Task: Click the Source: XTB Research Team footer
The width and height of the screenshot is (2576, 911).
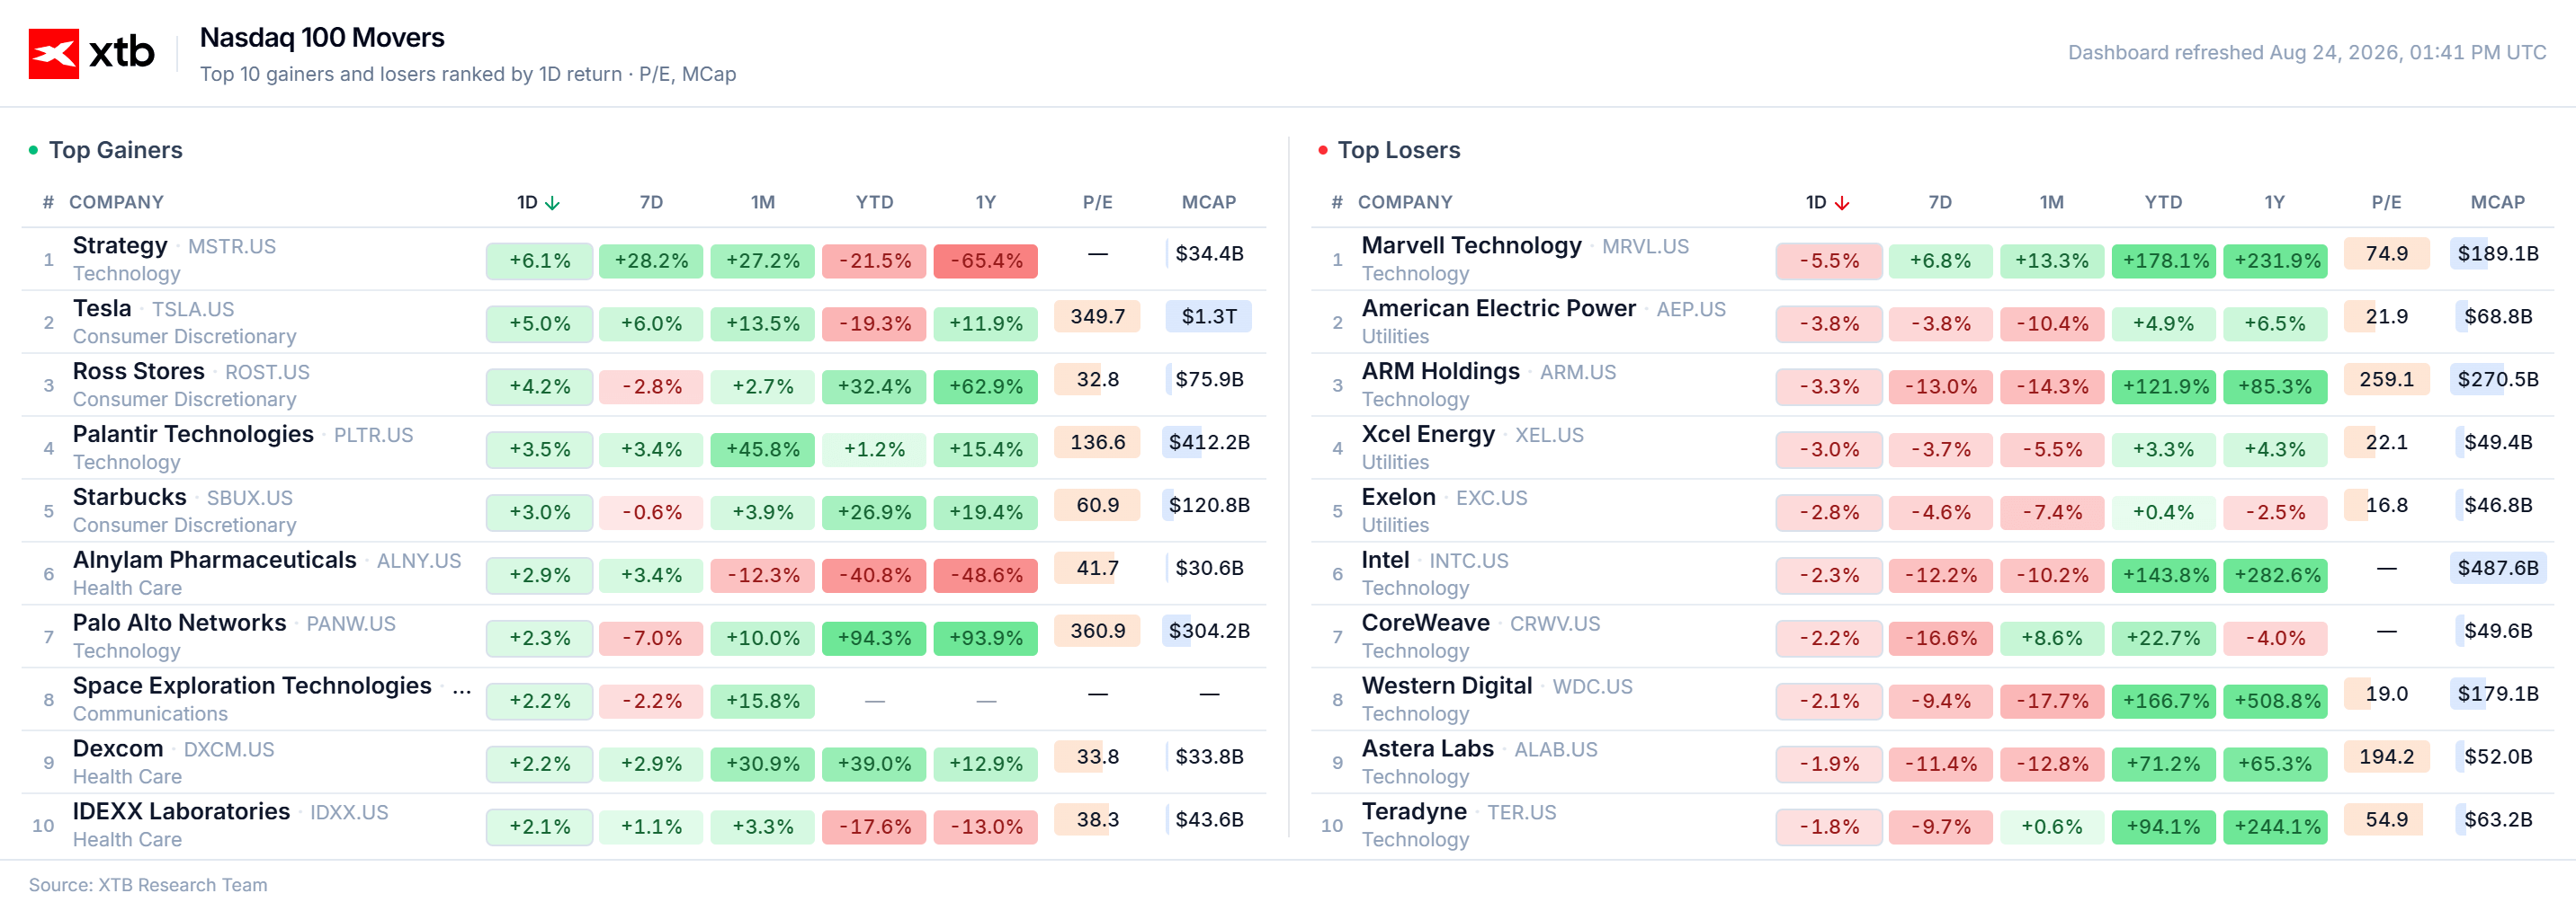Action: click(x=148, y=885)
